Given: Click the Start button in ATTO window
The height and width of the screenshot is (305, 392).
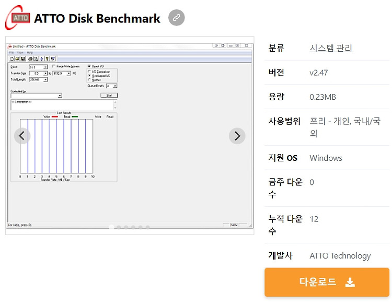Looking at the screenshot, I should point(109,96).
